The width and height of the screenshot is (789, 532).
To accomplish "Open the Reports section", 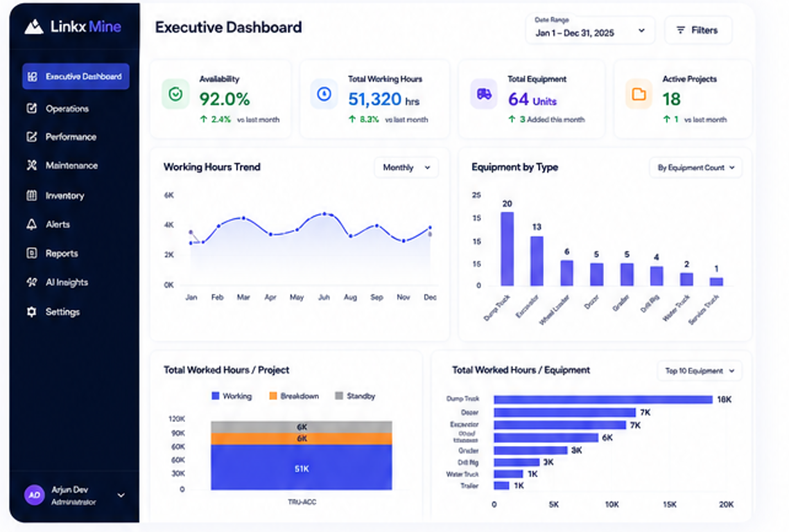I will (x=62, y=253).
